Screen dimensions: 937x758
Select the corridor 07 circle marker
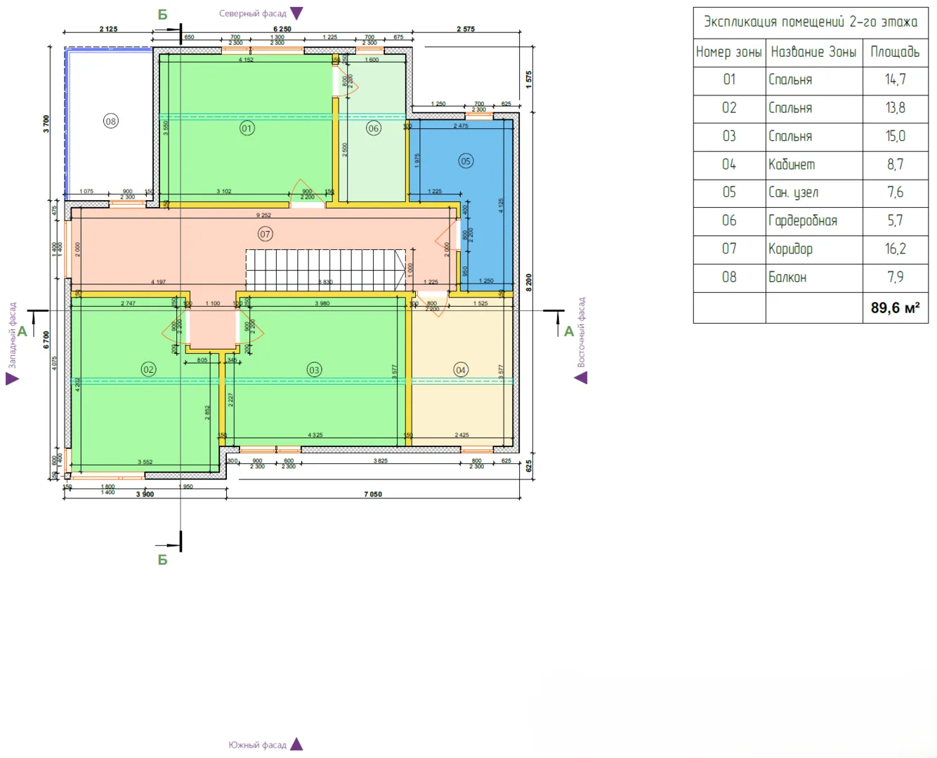click(265, 234)
